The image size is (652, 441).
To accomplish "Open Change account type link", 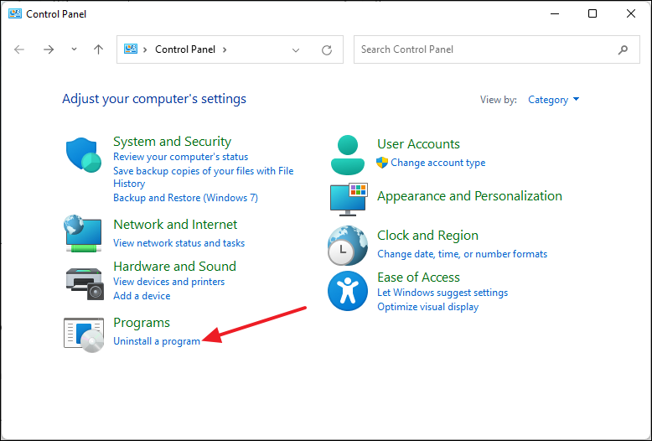I will (437, 163).
